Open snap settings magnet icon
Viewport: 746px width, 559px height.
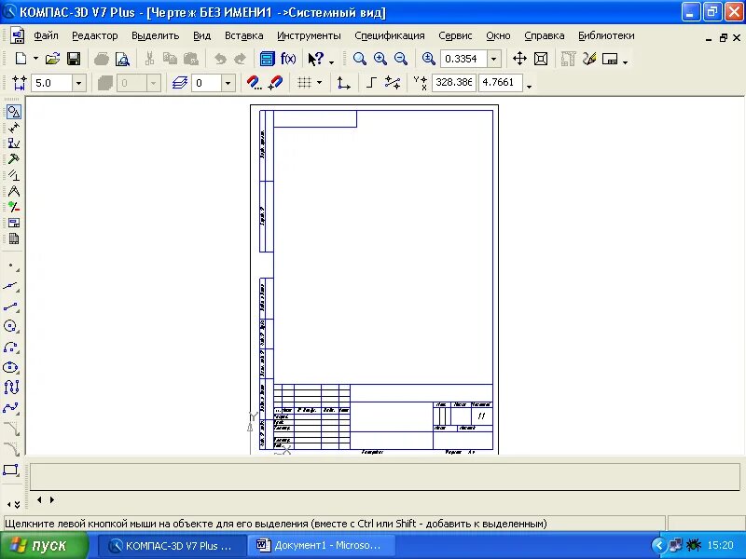255,83
